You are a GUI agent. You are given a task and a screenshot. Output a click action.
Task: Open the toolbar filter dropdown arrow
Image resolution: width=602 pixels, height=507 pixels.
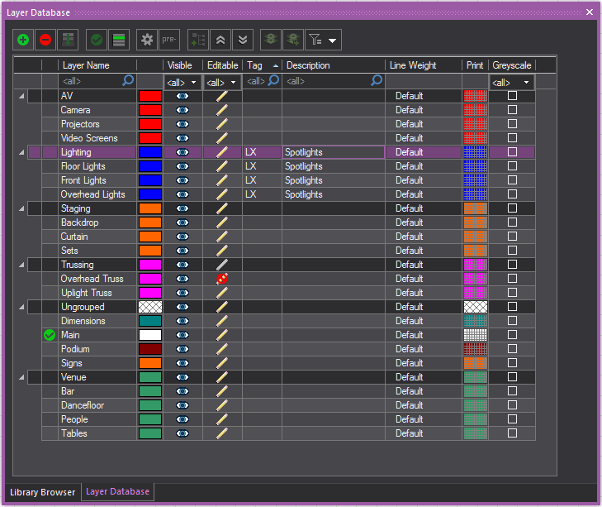point(333,40)
